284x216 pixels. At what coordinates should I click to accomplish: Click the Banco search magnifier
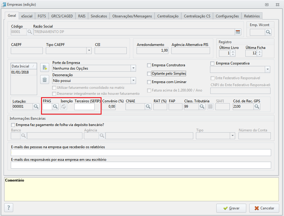[x=23, y=136]
